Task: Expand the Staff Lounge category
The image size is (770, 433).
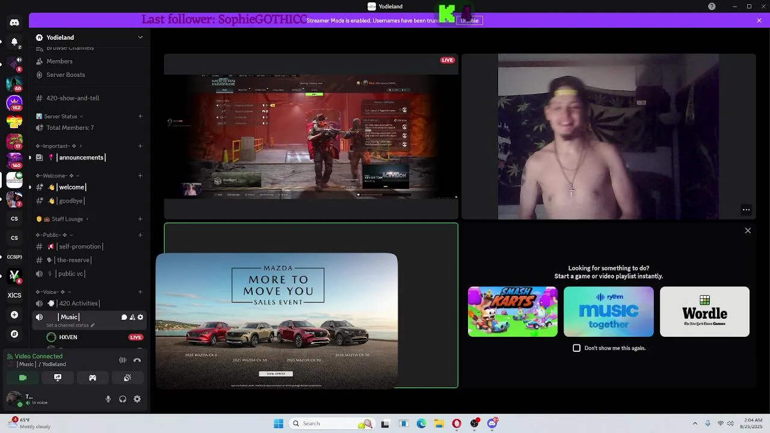Action: point(62,219)
